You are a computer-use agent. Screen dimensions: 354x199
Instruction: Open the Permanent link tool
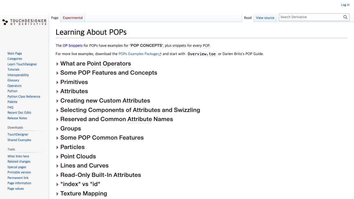point(18,178)
